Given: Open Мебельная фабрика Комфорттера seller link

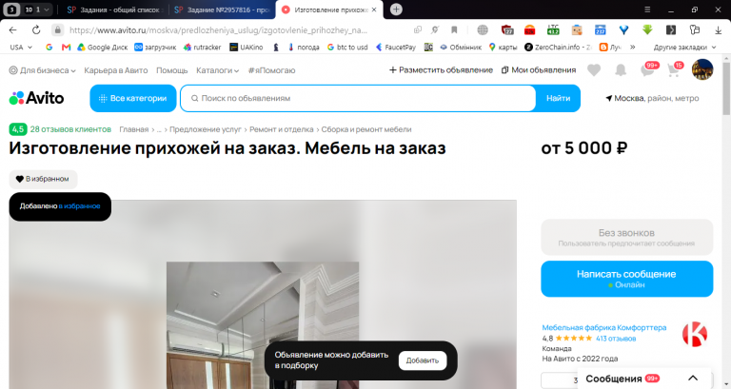Looking at the screenshot, I should coord(604,327).
